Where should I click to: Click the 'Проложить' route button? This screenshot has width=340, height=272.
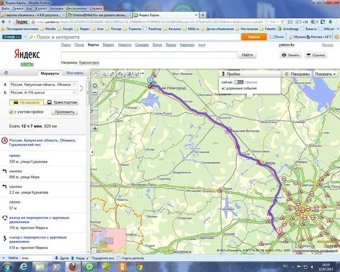[65, 112]
